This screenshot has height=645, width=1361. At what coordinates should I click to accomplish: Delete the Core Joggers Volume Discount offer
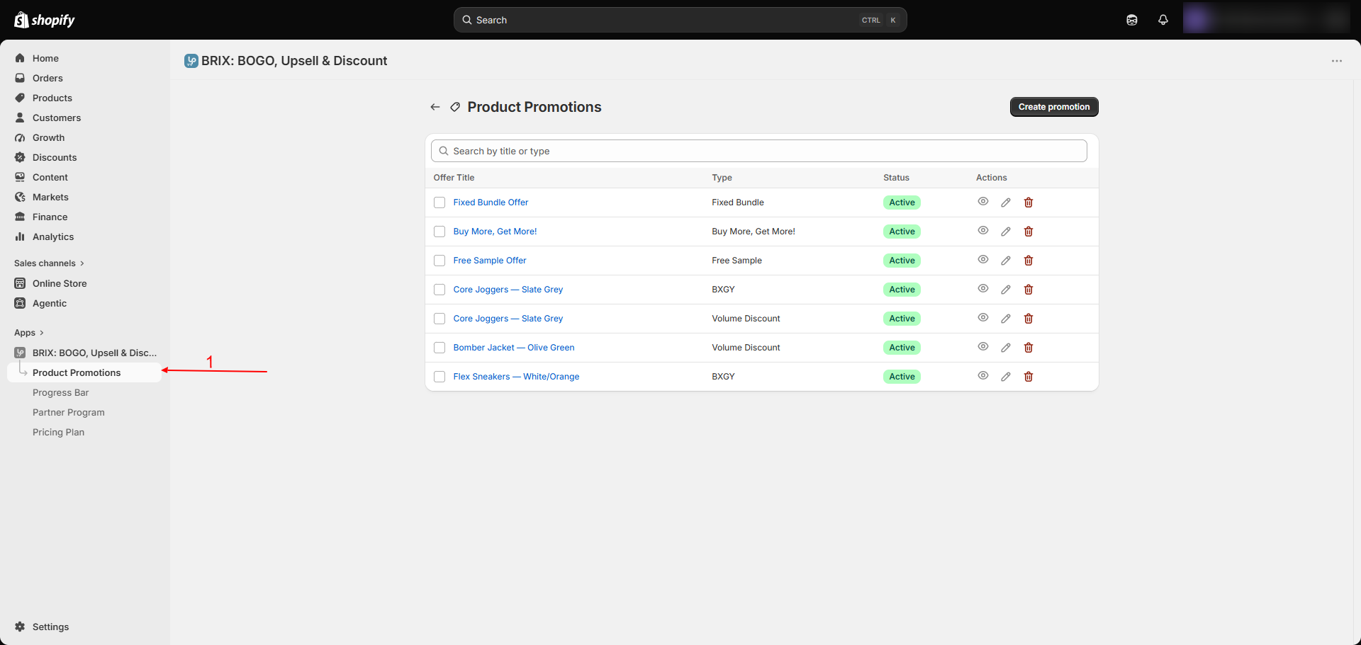click(1029, 319)
